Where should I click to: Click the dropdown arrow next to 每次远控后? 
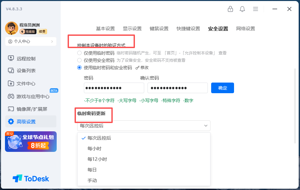point(206,126)
